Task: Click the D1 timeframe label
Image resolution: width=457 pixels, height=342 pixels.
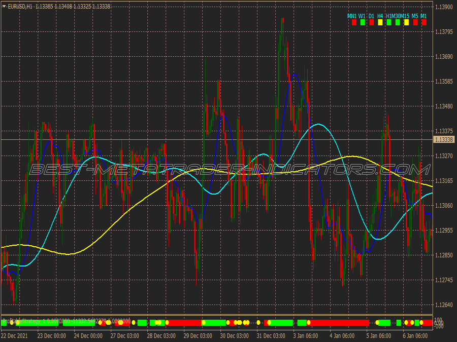Action: (x=371, y=16)
